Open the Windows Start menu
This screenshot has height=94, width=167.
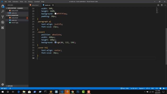(2, 92)
